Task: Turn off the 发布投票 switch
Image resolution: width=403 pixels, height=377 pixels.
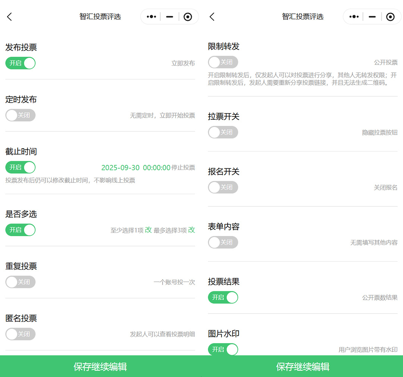Action: click(x=21, y=63)
